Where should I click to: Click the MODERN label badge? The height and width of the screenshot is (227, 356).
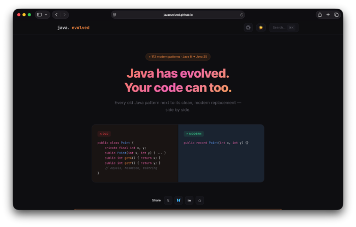click(194, 134)
